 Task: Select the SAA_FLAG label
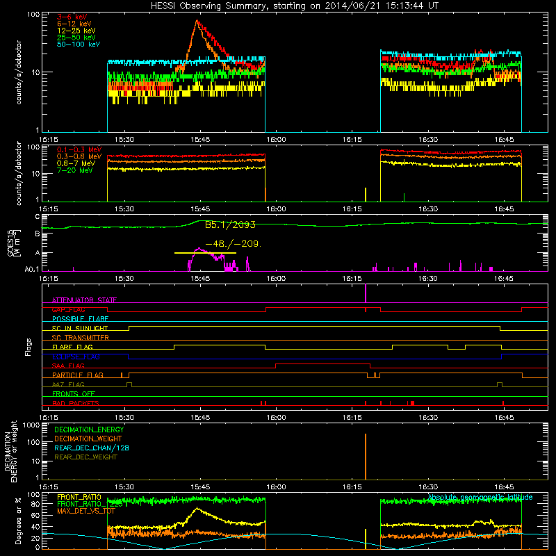pos(68,366)
